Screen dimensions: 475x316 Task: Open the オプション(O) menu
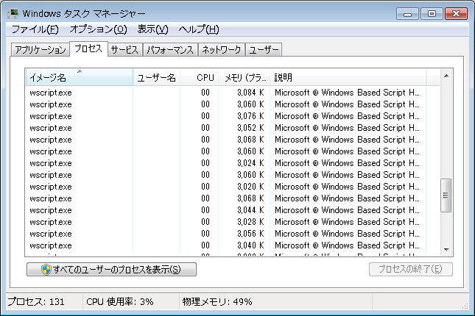pos(98,29)
